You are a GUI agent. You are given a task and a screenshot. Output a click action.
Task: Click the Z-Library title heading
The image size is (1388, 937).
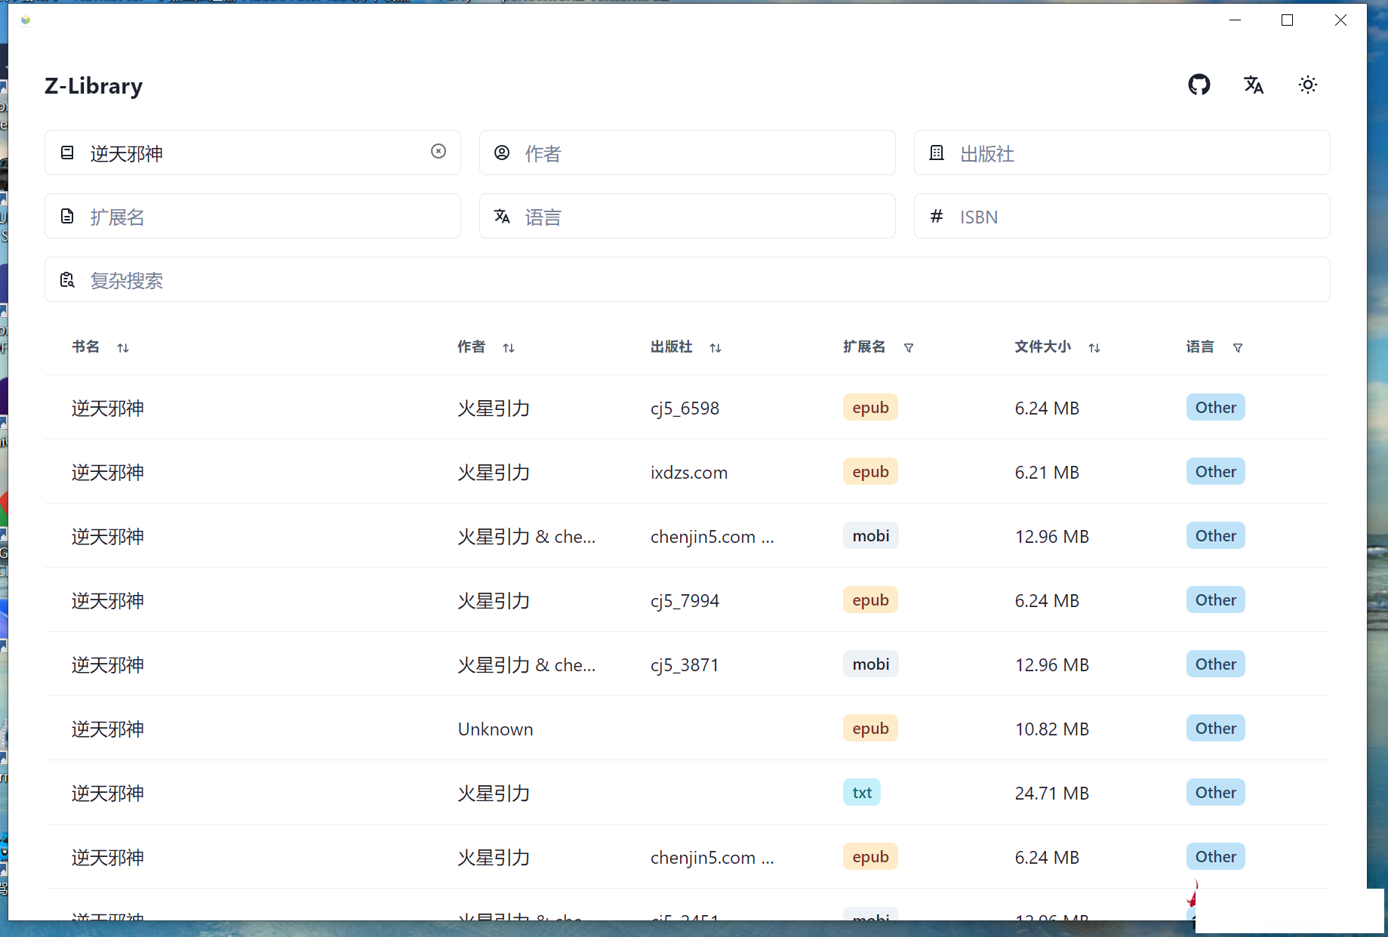94,86
